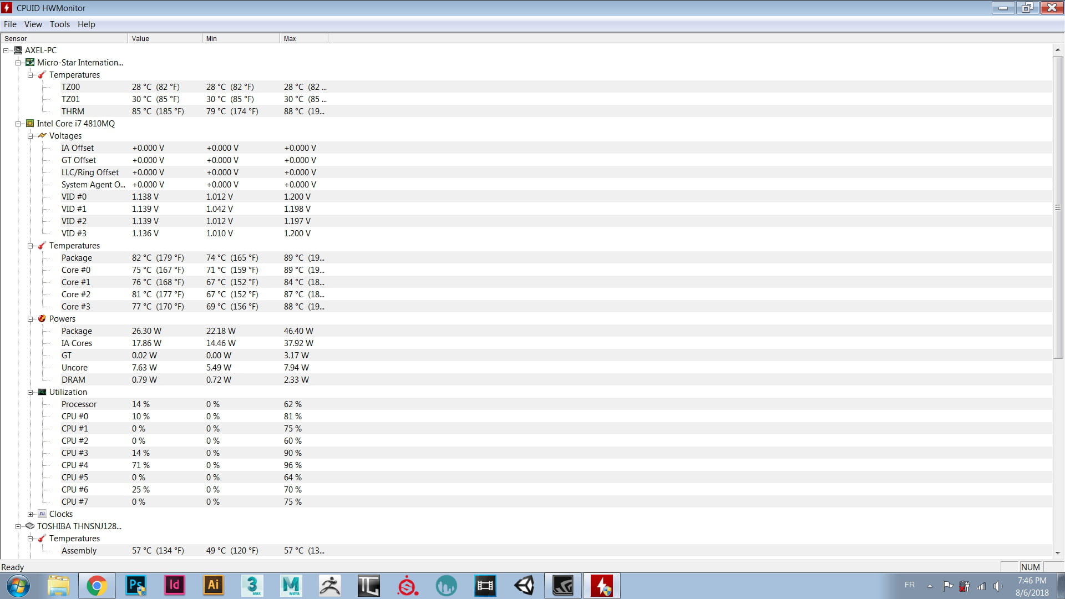Click the vertical scrollbar down arrow
The width and height of the screenshot is (1065, 599).
(x=1058, y=553)
